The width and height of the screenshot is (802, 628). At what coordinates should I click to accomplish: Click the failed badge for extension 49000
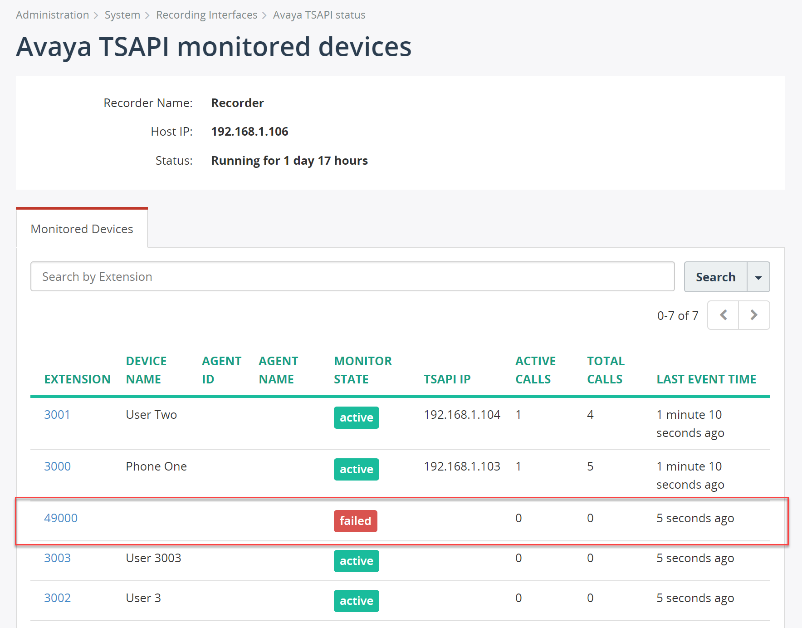(x=356, y=521)
